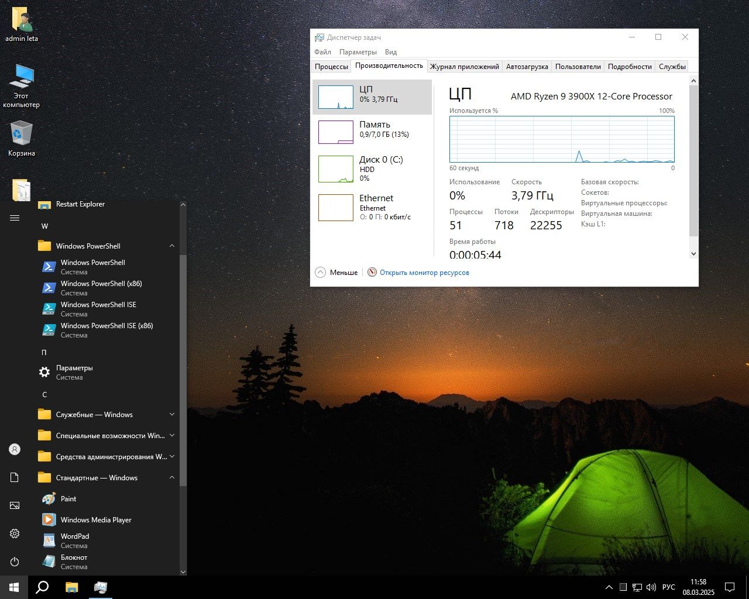The width and height of the screenshot is (749, 599).
Task: Launch Windows PowerShell ISE Система entry
Action: [108, 309]
